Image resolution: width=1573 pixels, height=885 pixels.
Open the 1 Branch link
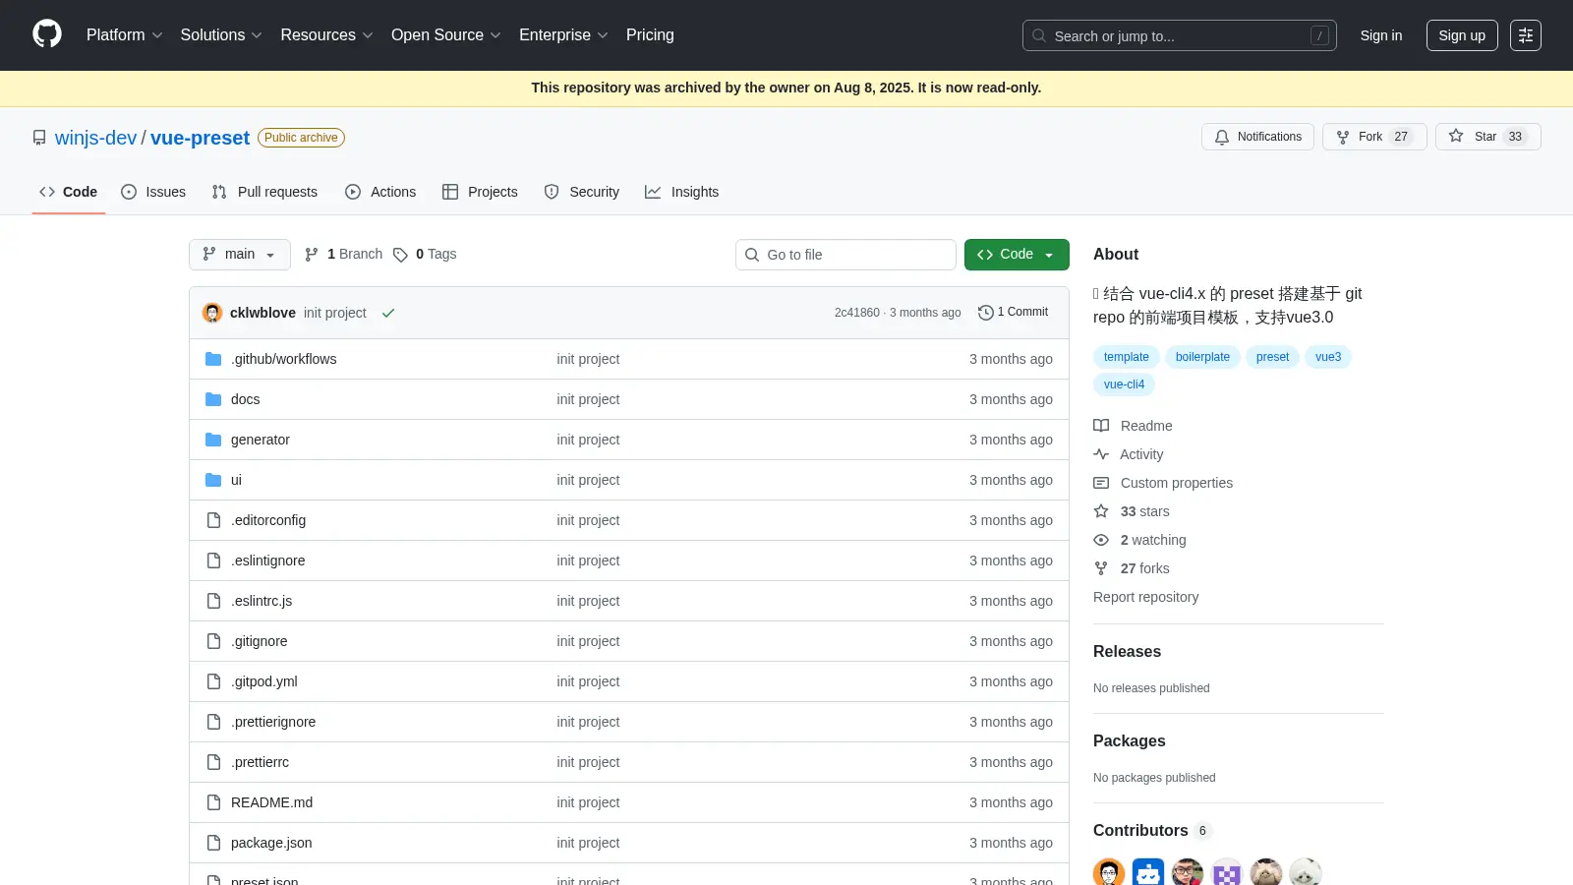(343, 254)
